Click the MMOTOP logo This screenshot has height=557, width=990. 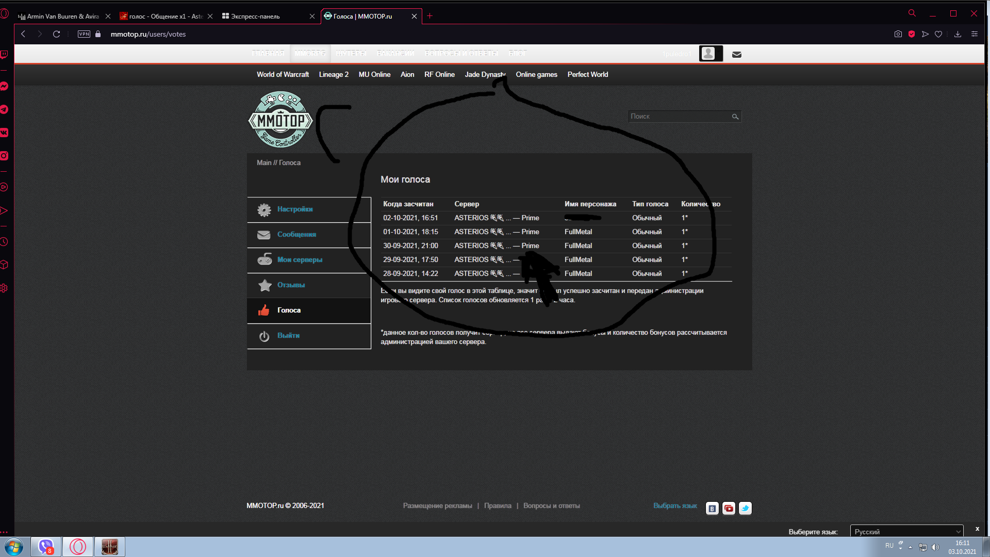pos(280,120)
